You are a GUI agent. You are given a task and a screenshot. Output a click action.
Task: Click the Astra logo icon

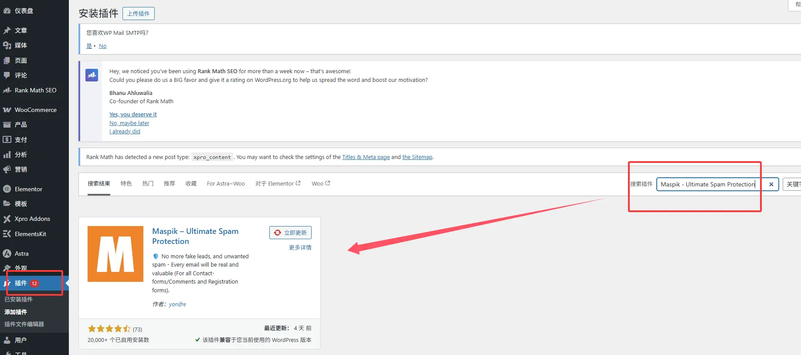tap(7, 254)
